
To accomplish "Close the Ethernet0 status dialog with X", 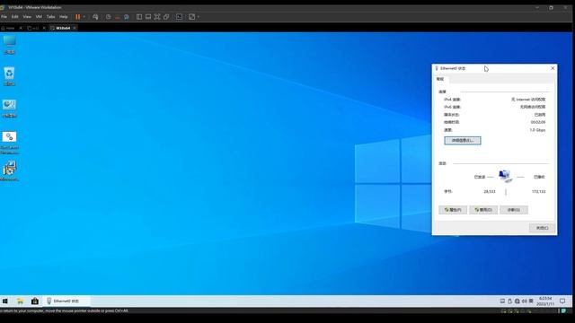I will coord(553,68).
